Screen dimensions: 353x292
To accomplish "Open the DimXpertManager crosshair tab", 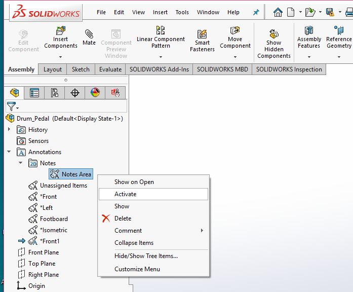I will (x=75, y=93).
